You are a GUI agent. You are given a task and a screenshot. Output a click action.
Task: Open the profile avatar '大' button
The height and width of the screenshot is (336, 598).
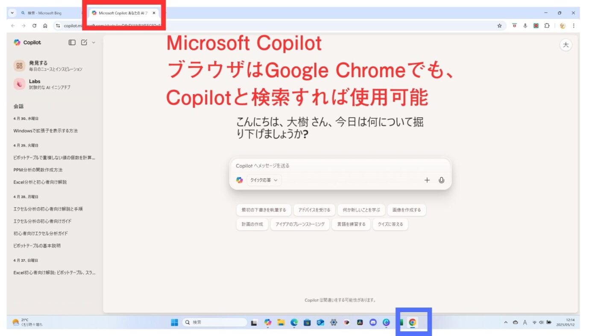pos(566,45)
